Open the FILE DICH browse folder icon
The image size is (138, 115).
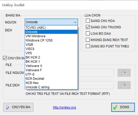[x=124, y=85]
